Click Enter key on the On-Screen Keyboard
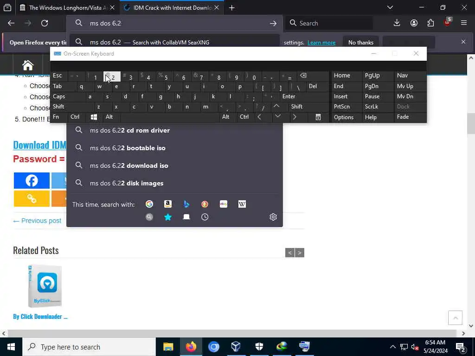Screen dimensions: 475x356 pos(304,96)
